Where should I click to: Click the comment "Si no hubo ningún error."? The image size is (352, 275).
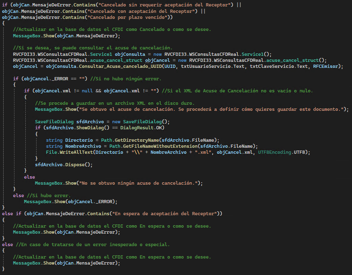126,79
